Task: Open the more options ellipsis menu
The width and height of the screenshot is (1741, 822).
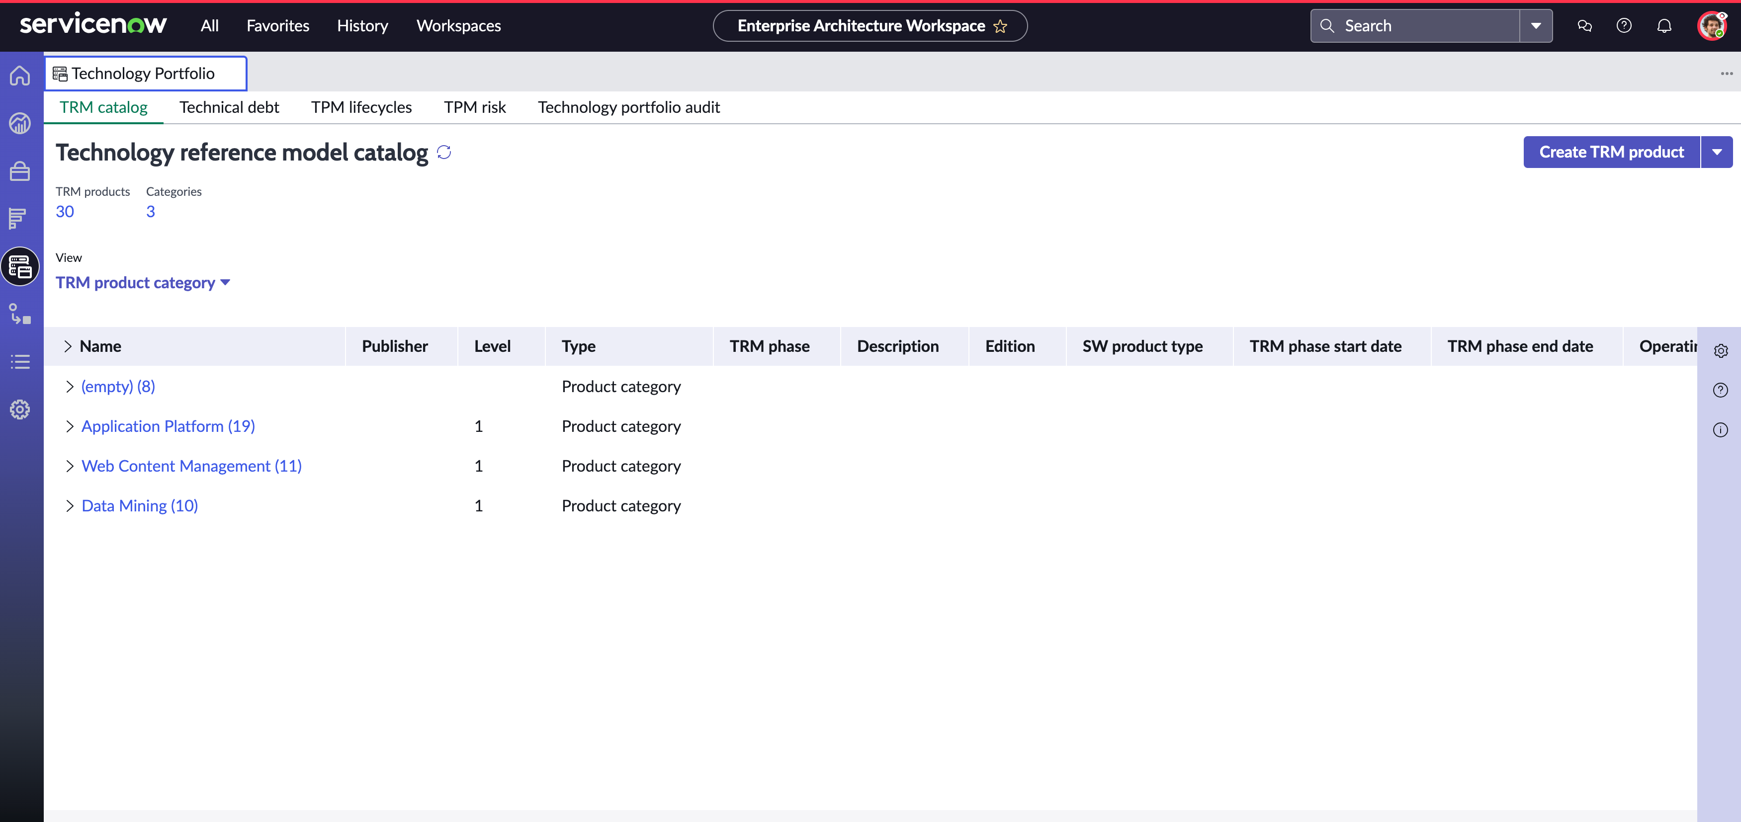Action: (1727, 74)
